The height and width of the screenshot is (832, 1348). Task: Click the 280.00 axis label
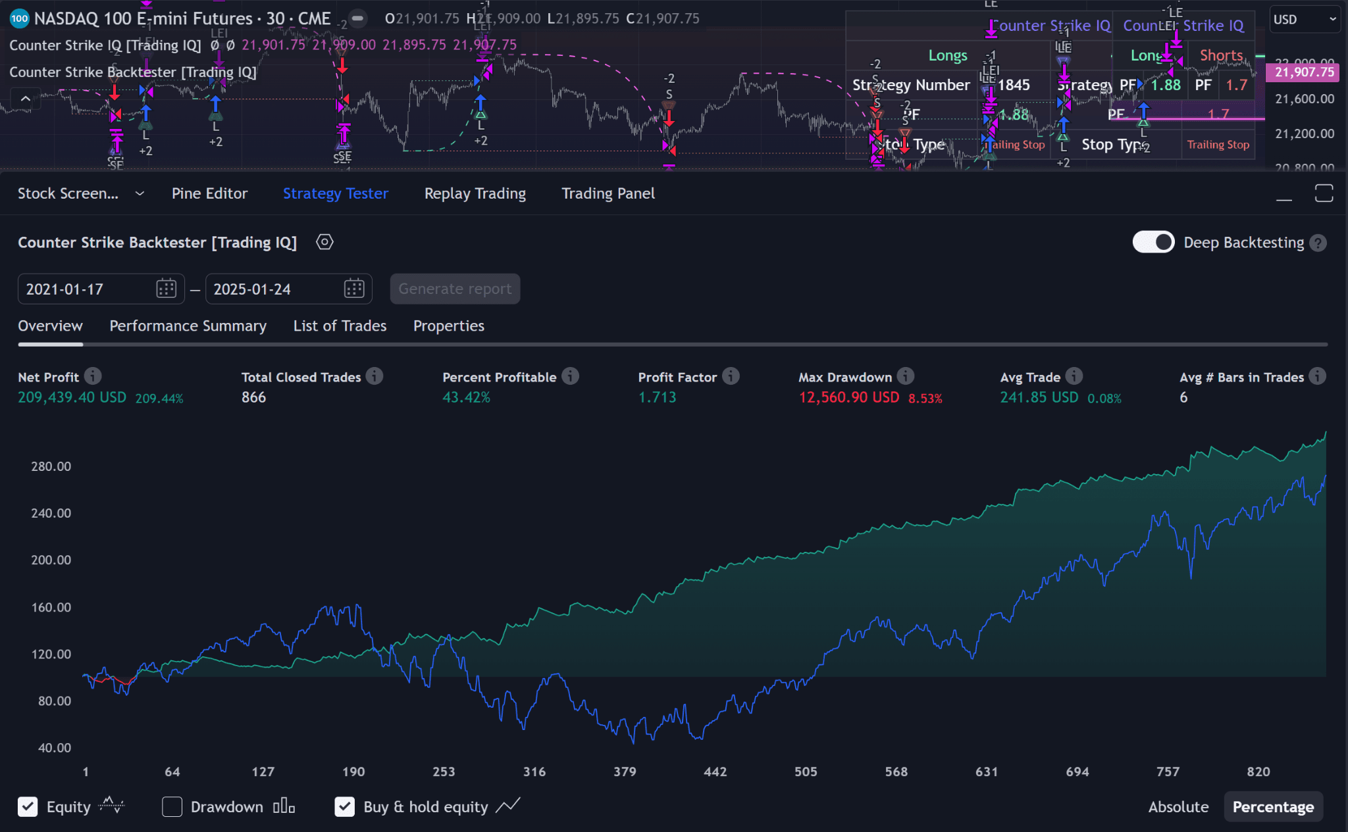51,466
